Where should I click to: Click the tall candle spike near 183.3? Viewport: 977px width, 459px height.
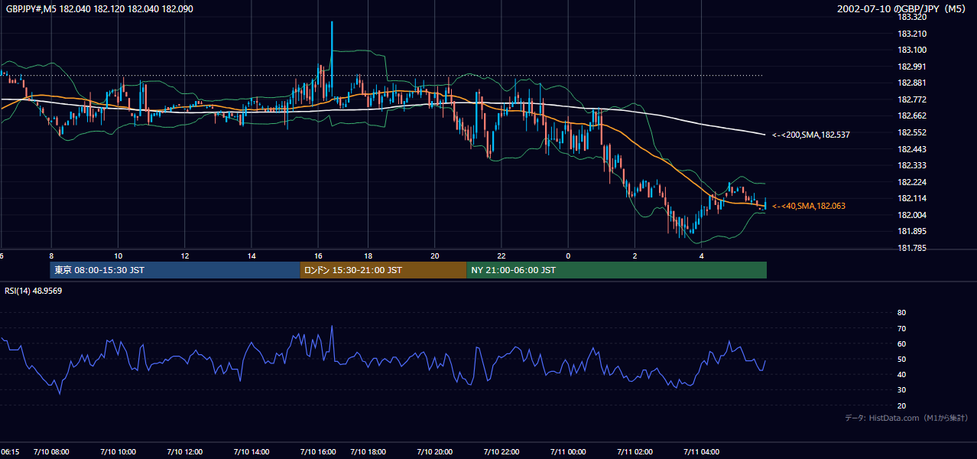[332, 57]
